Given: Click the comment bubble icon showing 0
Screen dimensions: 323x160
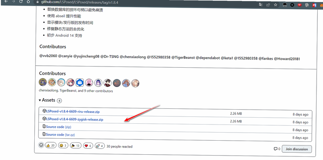Looking at the screenshot, I should click(275, 149).
